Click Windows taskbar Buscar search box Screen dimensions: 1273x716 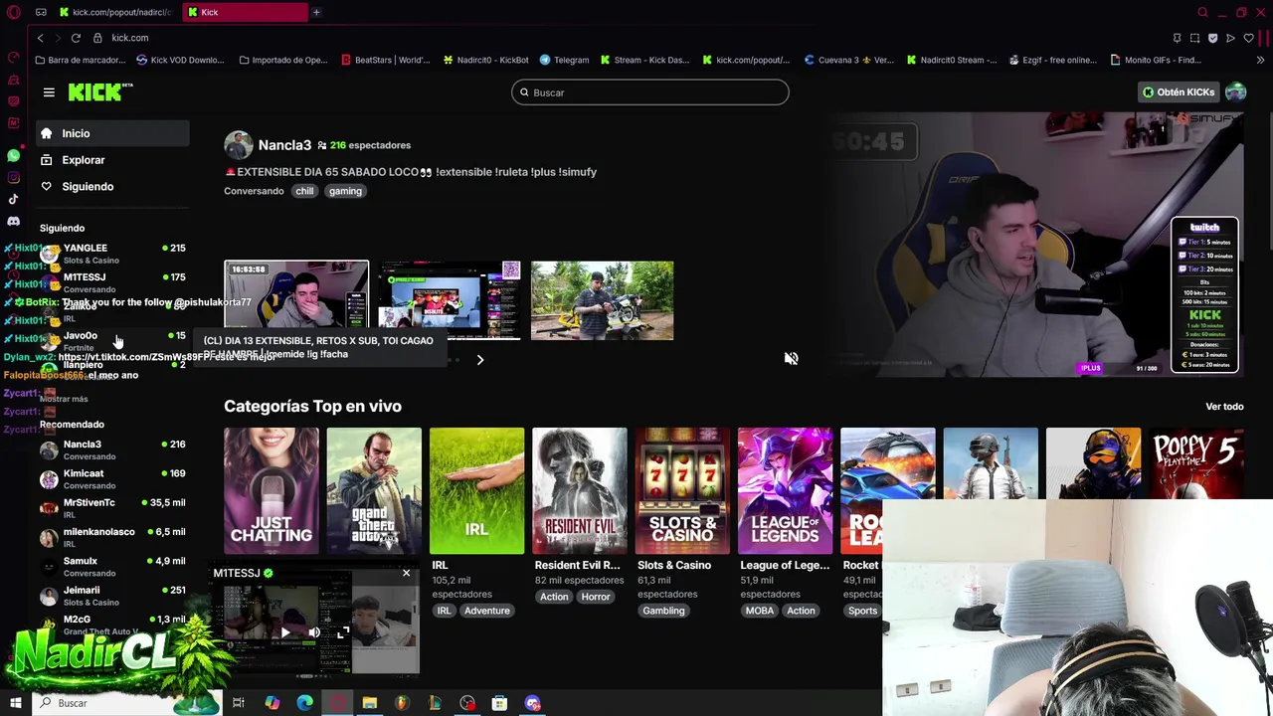point(127,703)
